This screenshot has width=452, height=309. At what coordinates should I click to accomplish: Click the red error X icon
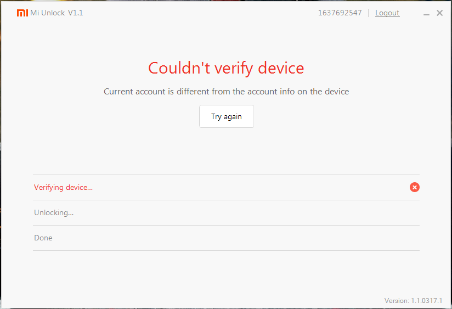415,187
